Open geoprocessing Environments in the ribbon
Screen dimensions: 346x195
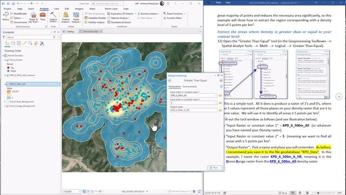coord(18,22)
